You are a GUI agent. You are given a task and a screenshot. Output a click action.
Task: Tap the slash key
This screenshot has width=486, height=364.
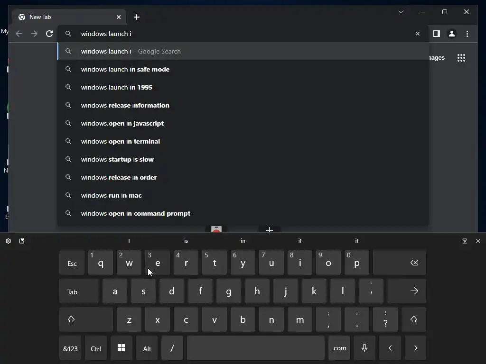172,348
